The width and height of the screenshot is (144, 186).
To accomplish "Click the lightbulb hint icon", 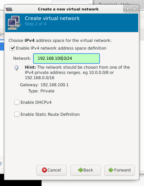I will coord(17,68).
